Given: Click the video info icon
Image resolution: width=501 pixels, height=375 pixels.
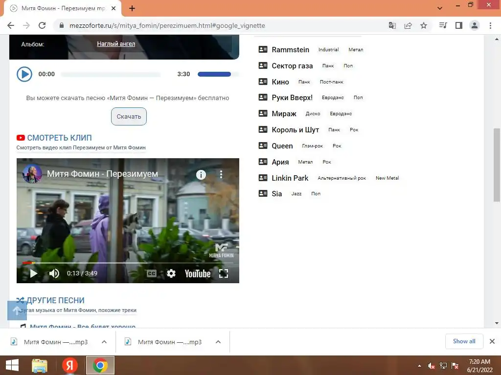Looking at the screenshot, I should (x=201, y=174).
